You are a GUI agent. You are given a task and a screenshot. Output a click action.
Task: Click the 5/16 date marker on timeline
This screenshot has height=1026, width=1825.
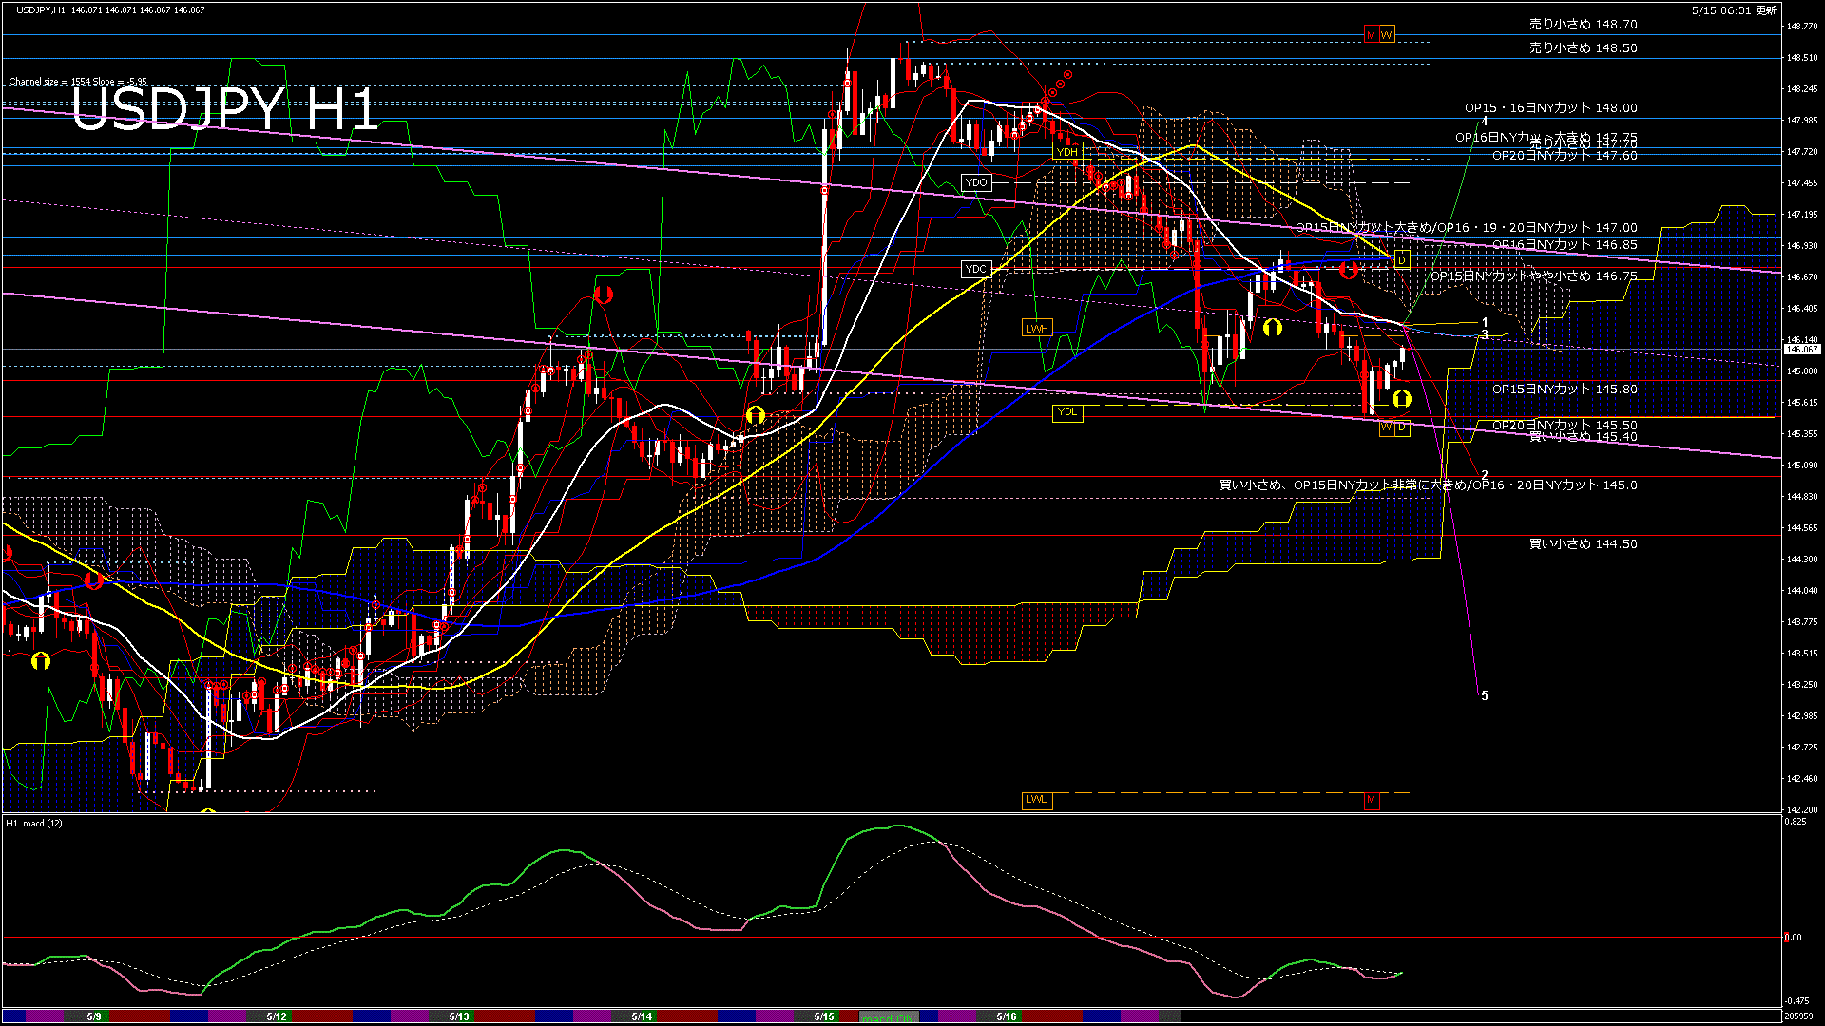1007,1016
